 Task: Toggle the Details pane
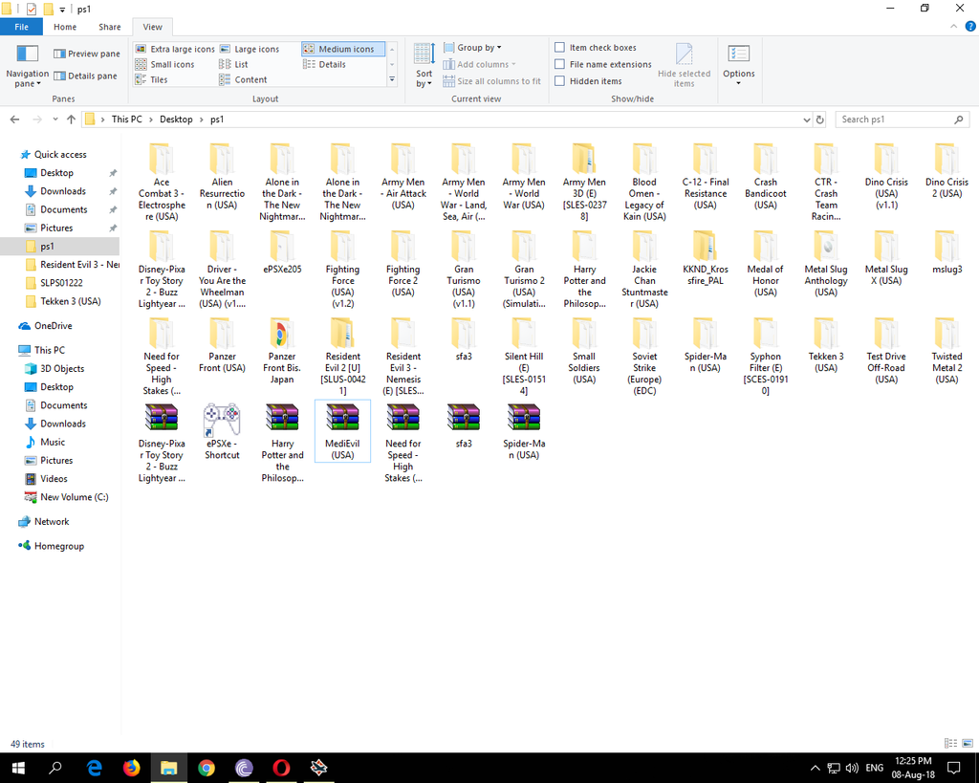point(85,76)
